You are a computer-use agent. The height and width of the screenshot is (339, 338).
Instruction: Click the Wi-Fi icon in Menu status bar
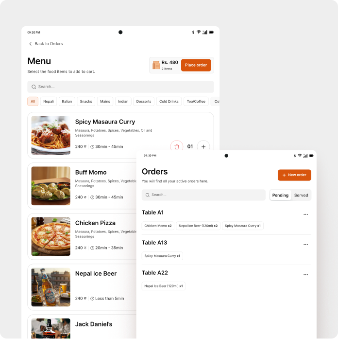[x=199, y=32]
